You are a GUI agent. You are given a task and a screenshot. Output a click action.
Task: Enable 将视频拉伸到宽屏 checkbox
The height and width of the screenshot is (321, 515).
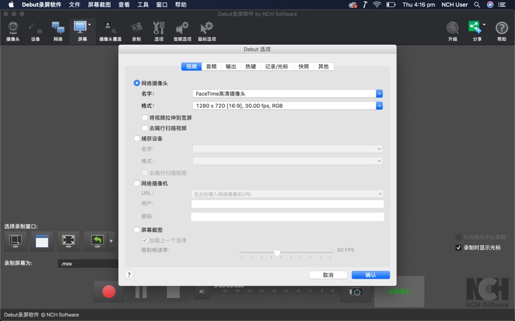[x=145, y=118]
